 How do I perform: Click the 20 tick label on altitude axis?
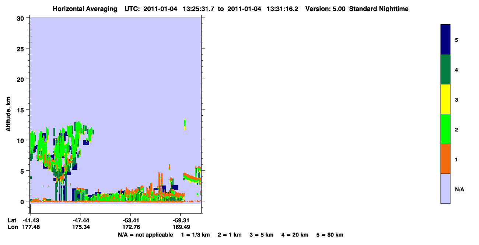21,79
